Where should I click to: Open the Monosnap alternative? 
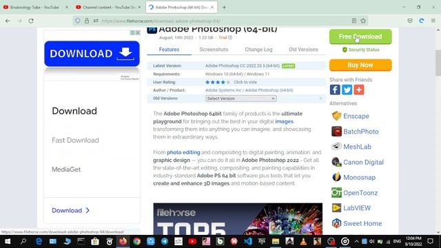click(x=359, y=178)
